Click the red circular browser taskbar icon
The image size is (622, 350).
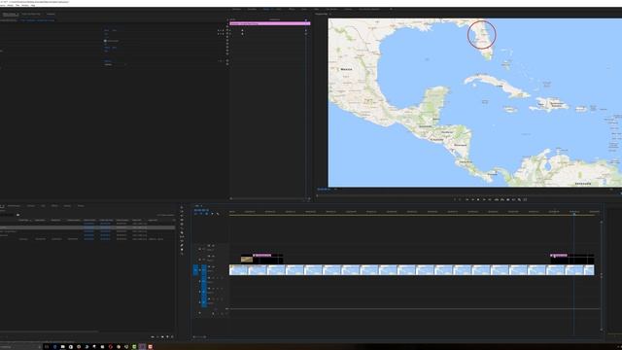tap(110, 347)
